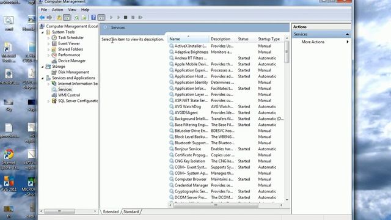Screen dimensions: 391x220
Task: Select Services node in the tree
Action: click(65, 89)
